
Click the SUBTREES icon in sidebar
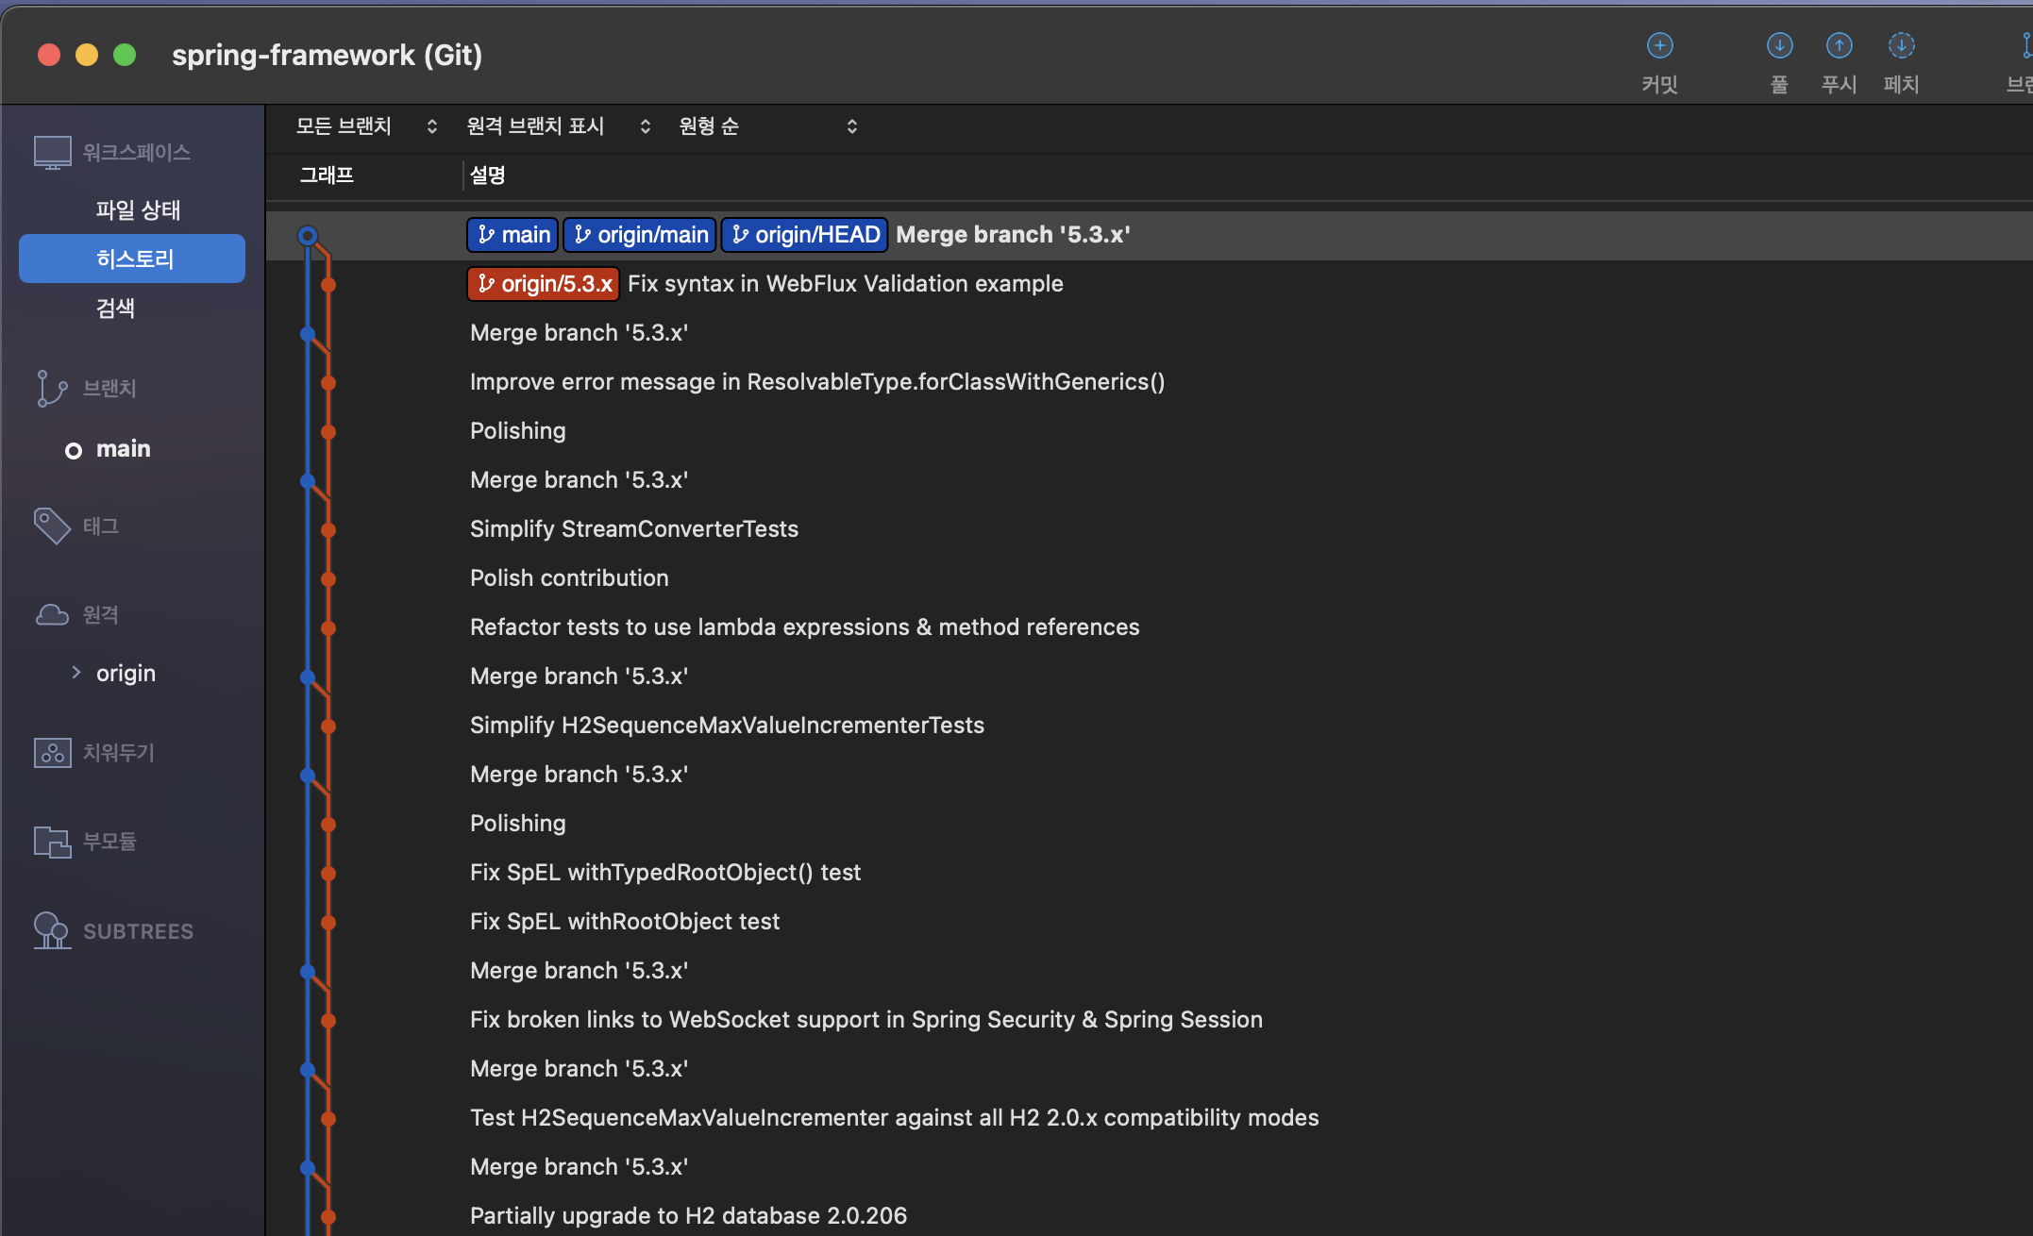52,930
